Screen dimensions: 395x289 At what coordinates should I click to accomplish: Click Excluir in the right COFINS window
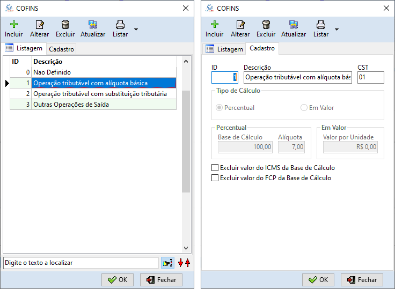(266, 29)
